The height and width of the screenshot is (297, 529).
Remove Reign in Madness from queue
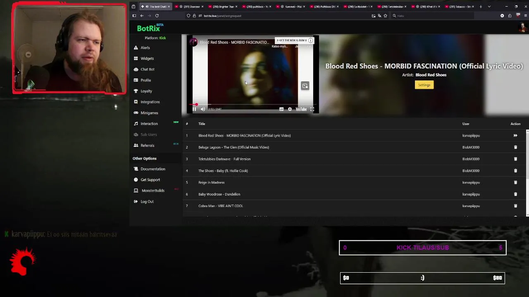[515, 182]
